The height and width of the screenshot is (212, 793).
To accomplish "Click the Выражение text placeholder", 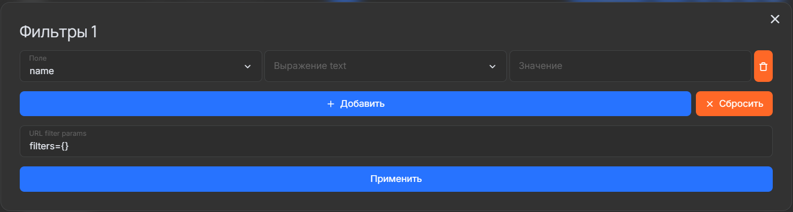I will (x=310, y=66).
